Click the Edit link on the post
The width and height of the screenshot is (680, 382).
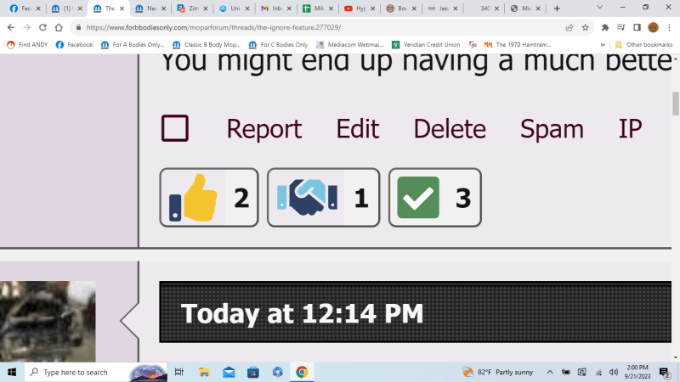click(358, 129)
